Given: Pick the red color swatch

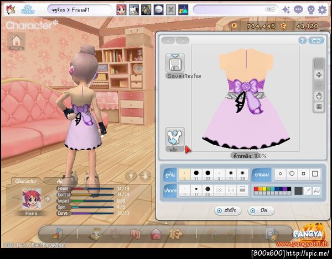Looking at the screenshot, I should 256,189.
